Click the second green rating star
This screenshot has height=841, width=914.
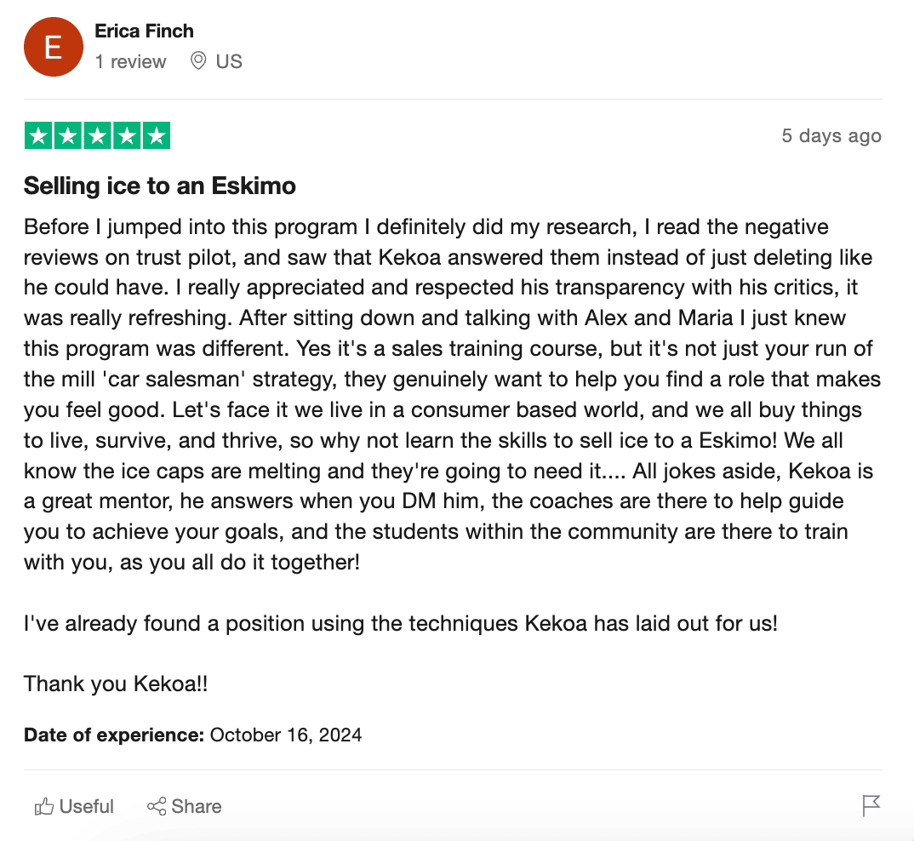click(x=67, y=136)
